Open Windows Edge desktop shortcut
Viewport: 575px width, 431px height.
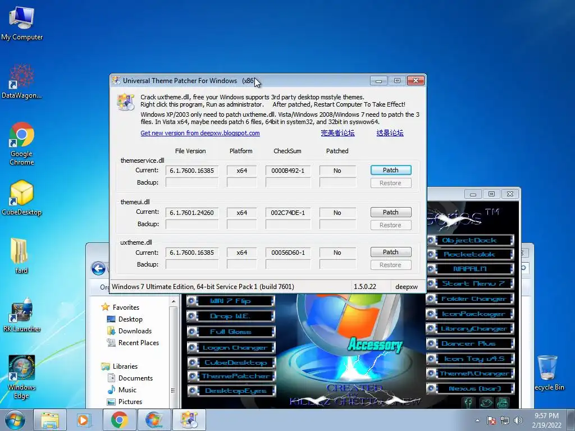tap(22, 377)
